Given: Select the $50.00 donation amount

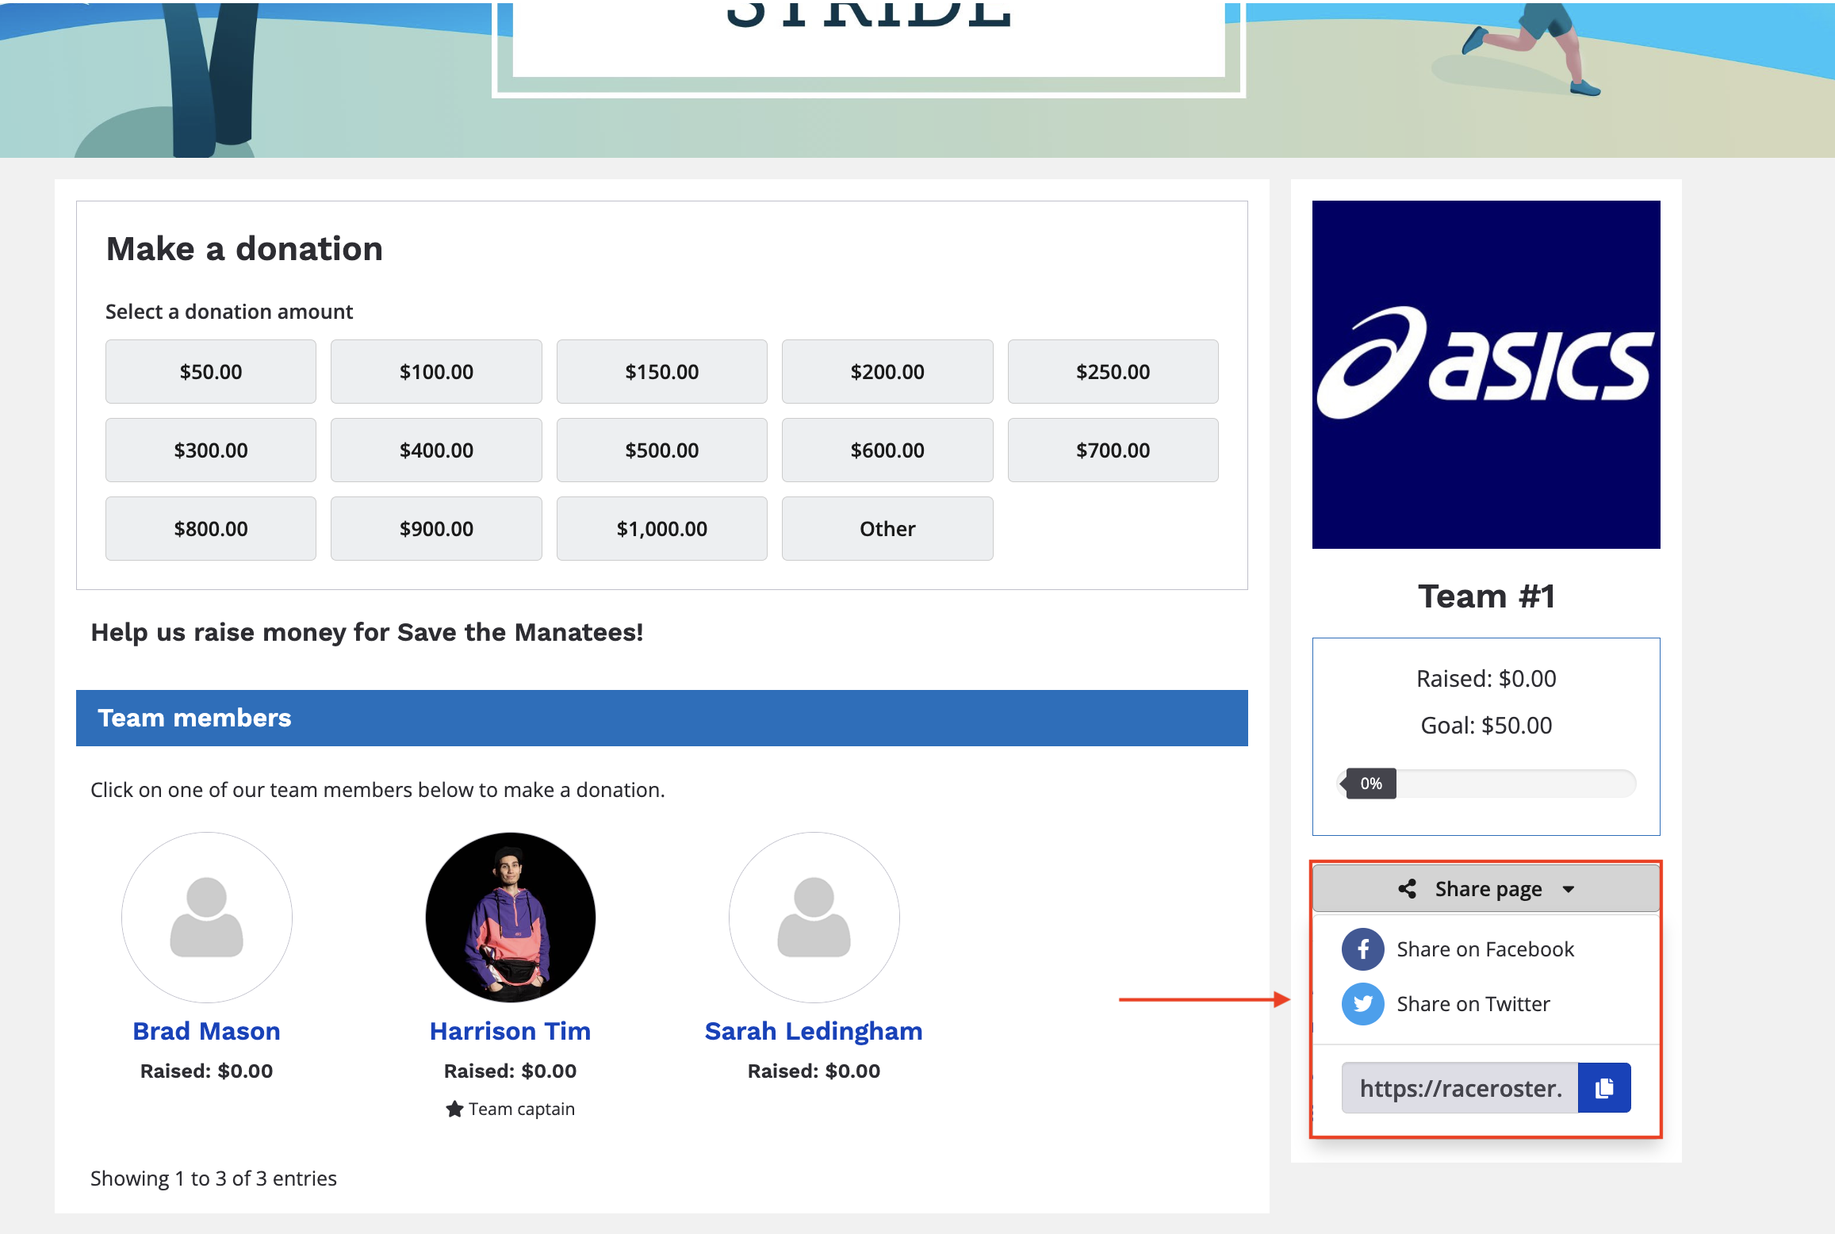Looking at the screenshot, I should point(209,370).
